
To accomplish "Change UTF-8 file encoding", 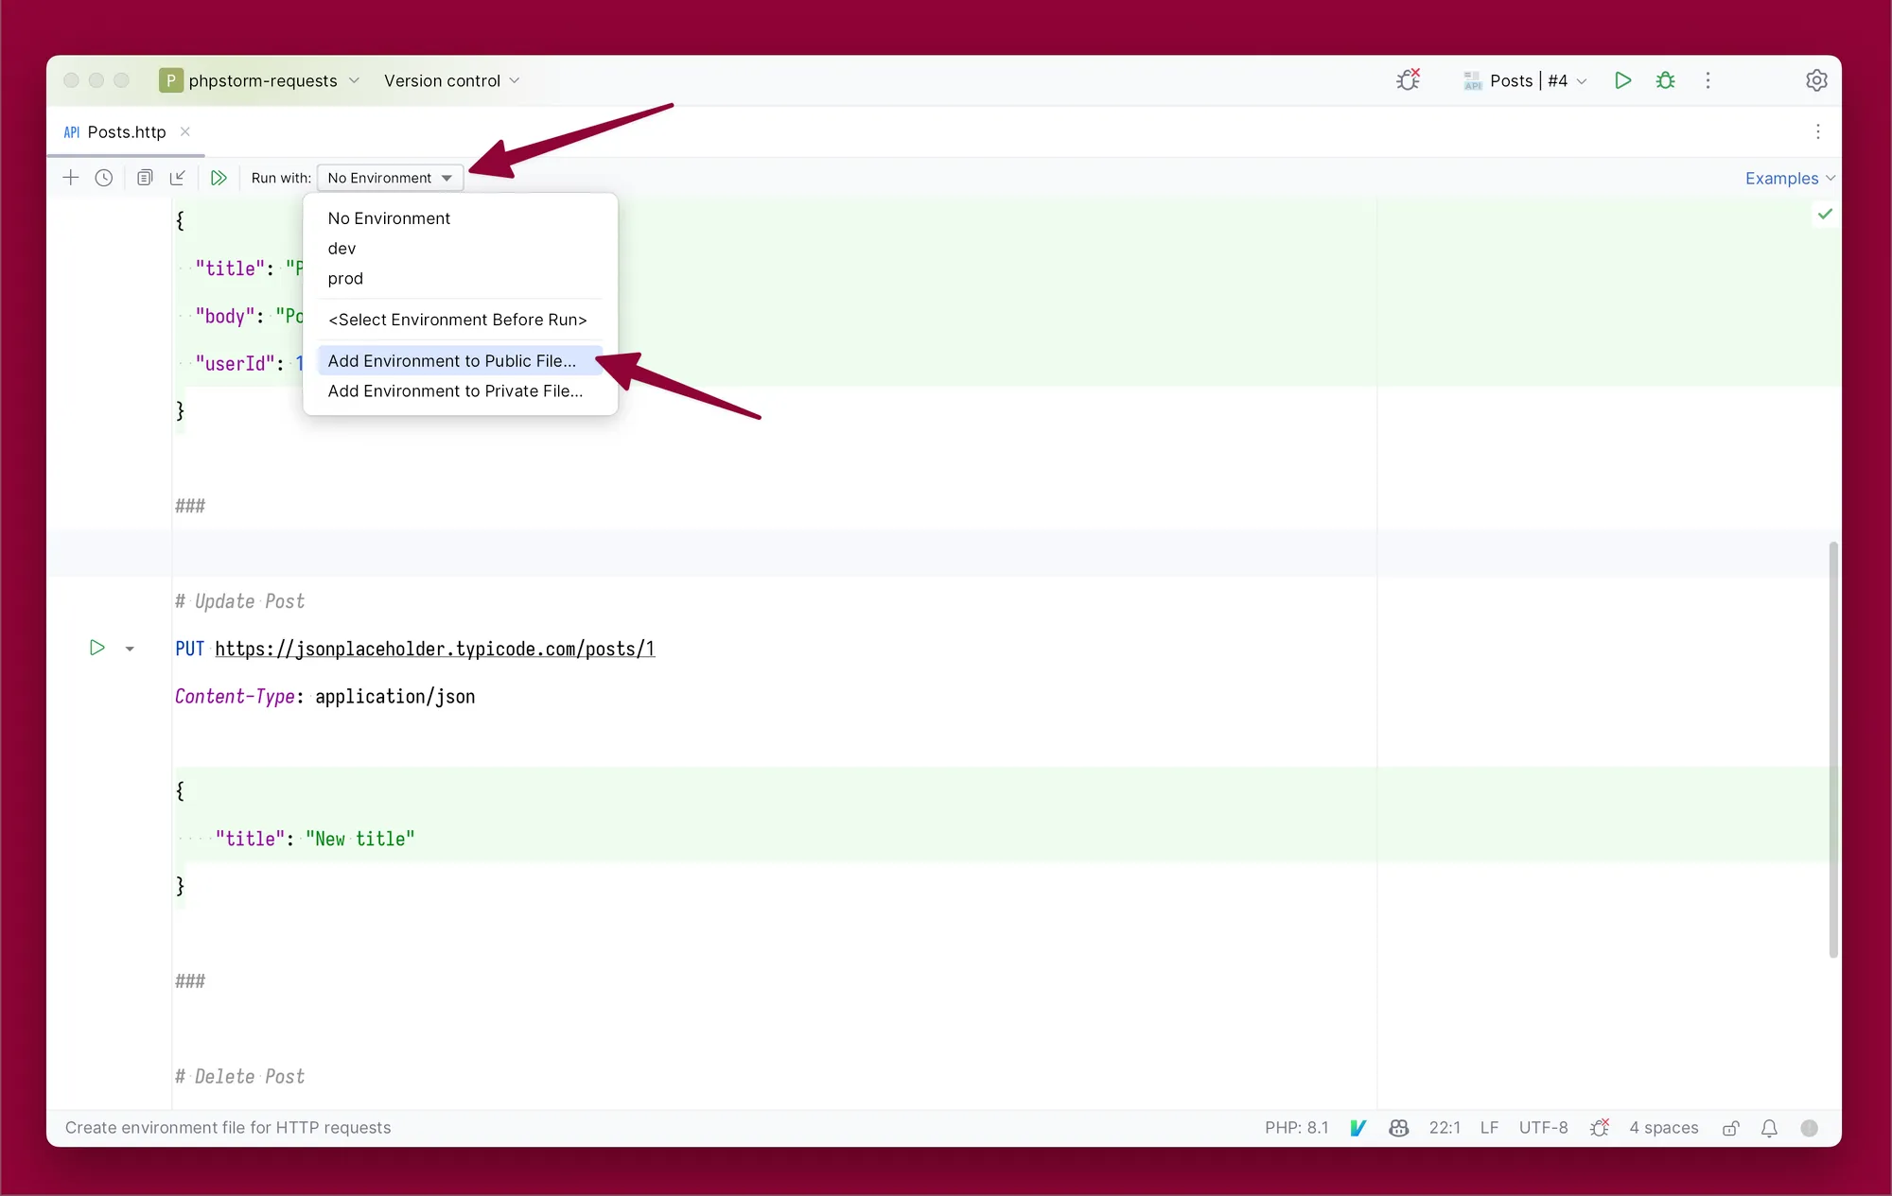I will pyautogui.click(x=1543, y=1127).
